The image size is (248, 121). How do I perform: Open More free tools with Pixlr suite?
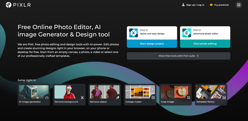[178, 56]
